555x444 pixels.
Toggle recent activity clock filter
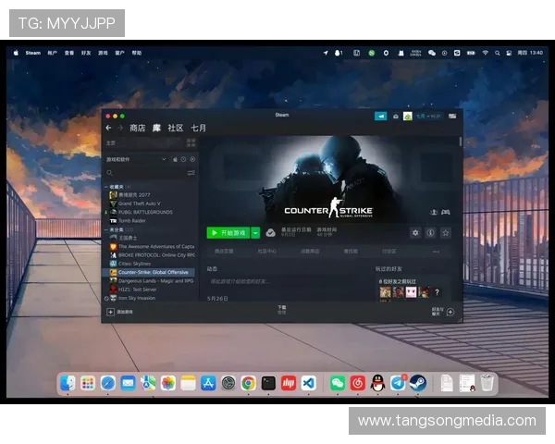coord(182,159)
